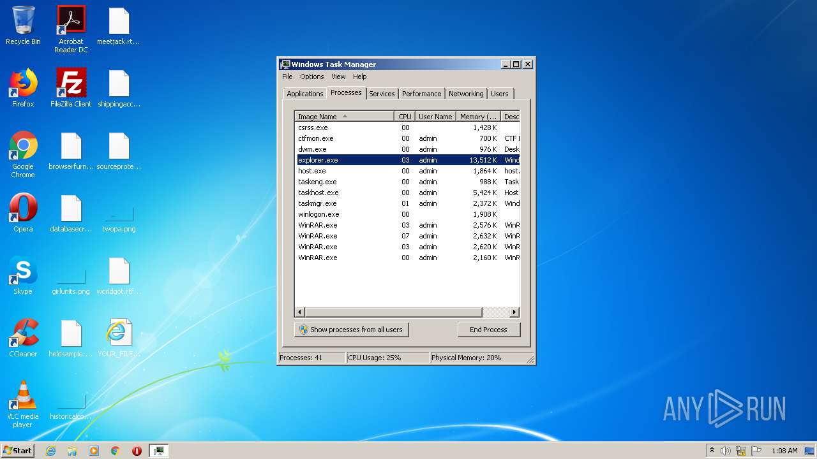817x459 pixels.
Task: Select the browserfurn file icon
Action: 71,150
